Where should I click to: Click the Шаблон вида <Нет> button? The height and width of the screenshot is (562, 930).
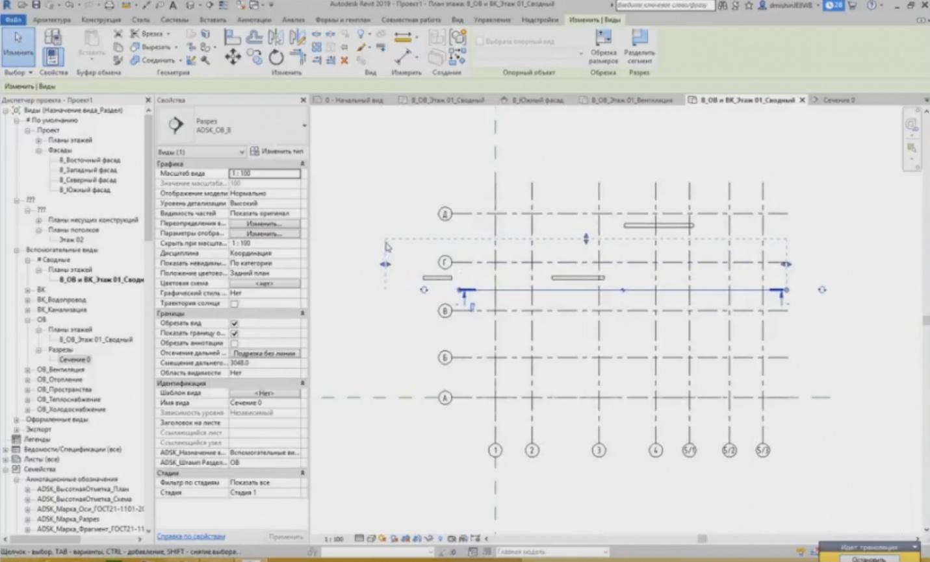pyautogui.click(x=264, y=393)
